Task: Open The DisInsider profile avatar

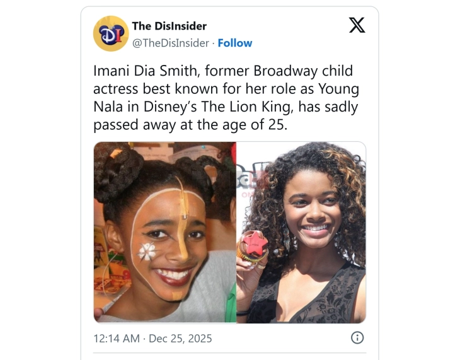Action: (x=111, y=33)
